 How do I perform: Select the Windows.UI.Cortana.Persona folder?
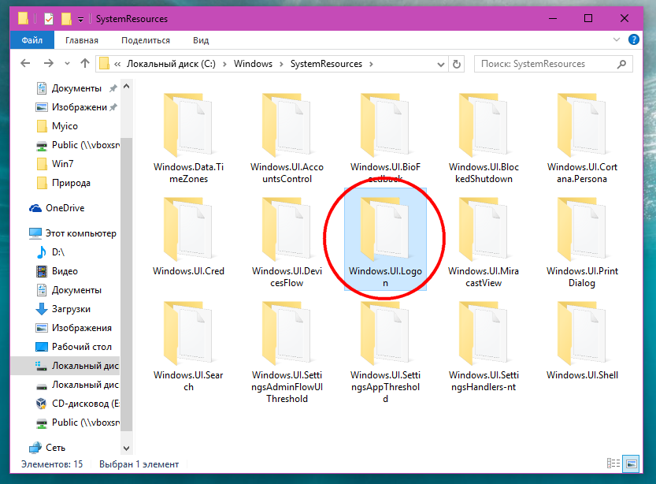pos(582,138)
